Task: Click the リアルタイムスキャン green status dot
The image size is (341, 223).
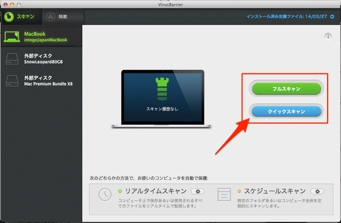Action: tap(120, 191)
